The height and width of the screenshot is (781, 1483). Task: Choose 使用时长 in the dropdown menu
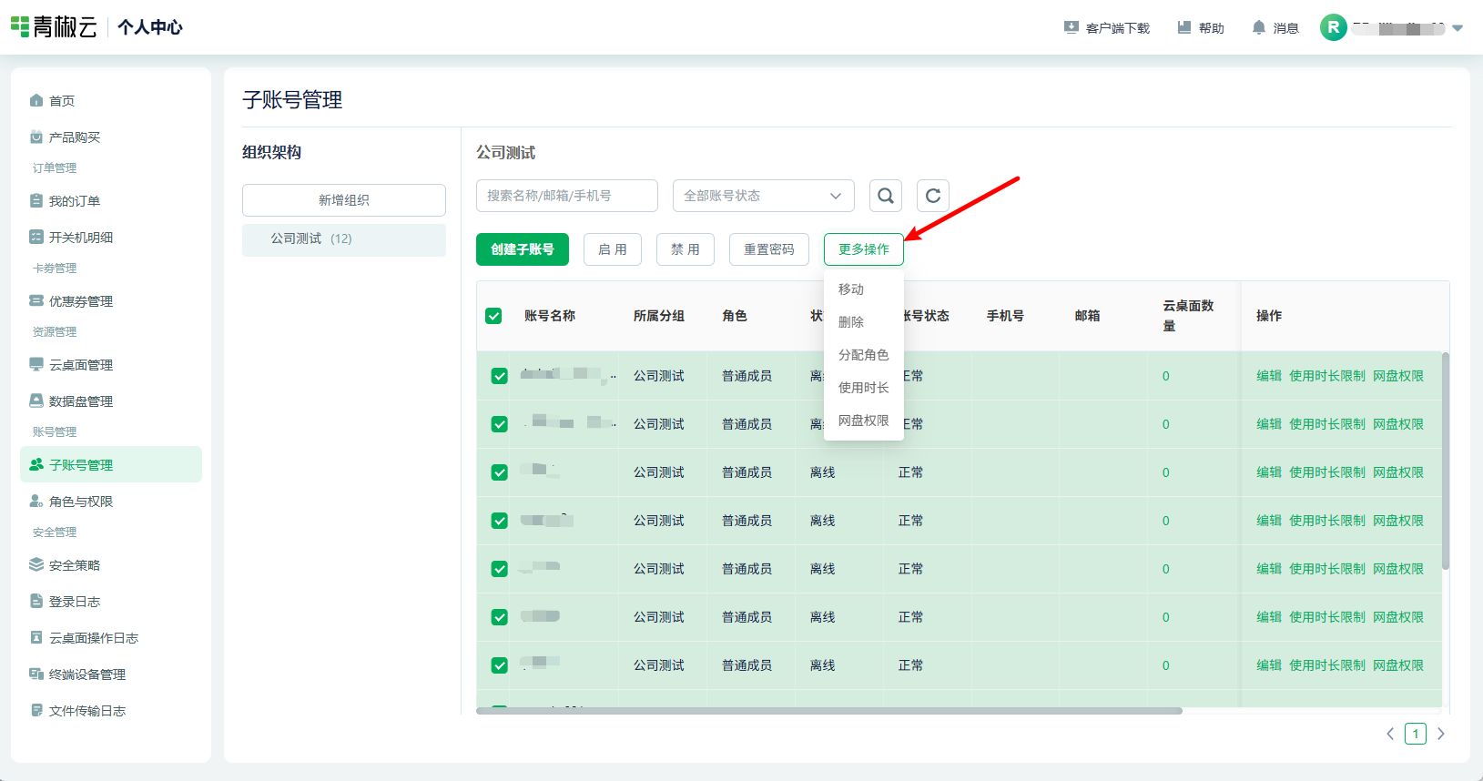[864, 388]
